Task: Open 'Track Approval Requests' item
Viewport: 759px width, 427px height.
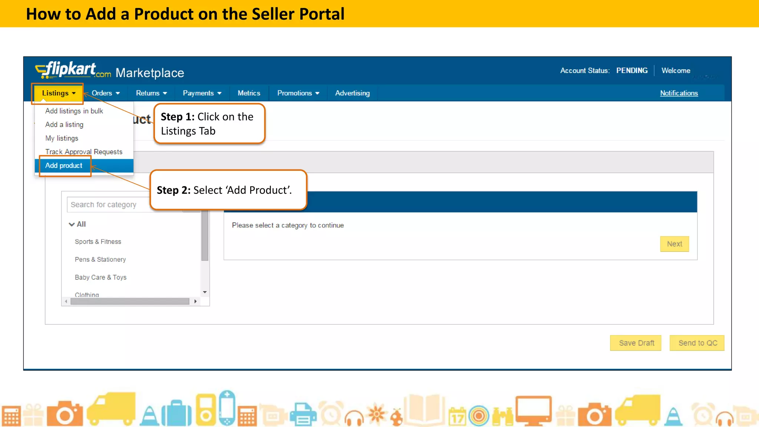Action: pyautogui.click(x=84, y=152)
